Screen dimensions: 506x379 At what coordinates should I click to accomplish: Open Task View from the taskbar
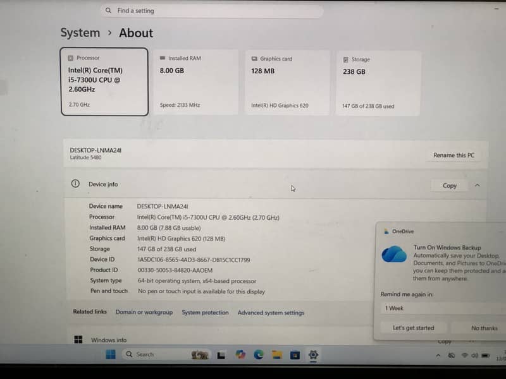(221, 355)
